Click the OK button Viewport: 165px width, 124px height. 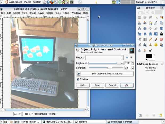click(x=127, y=85)
